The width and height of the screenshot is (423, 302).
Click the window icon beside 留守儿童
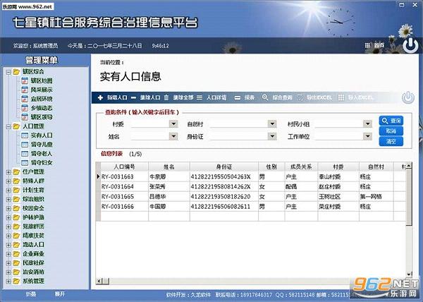(x=25, y=145)
